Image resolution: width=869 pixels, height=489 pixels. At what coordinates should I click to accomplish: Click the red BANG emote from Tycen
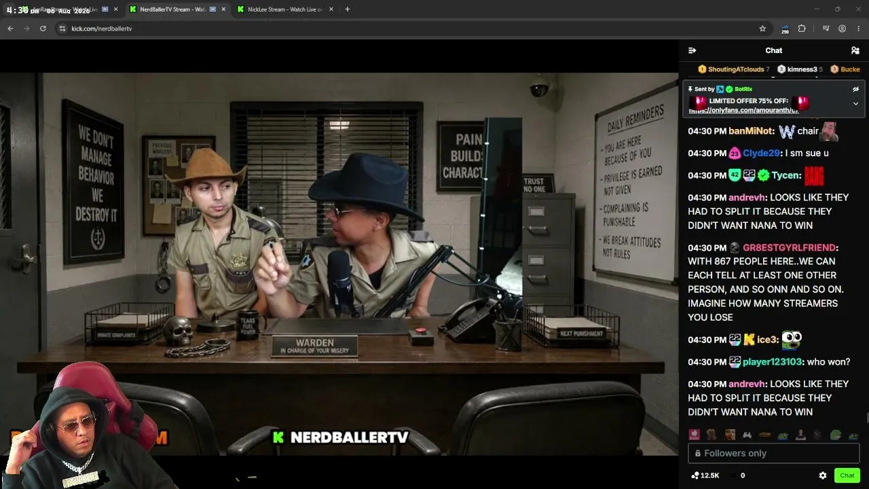(814, 176)
